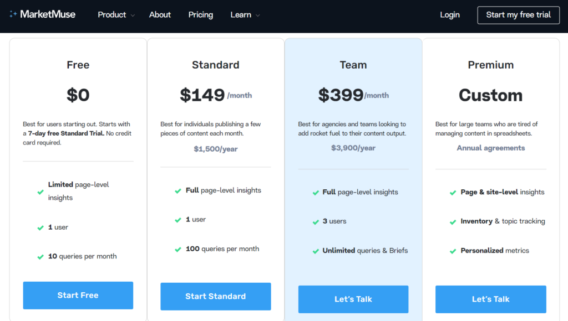
Task: Click checkmark beside Inventory & topic tracking
Action: (453, 222)
